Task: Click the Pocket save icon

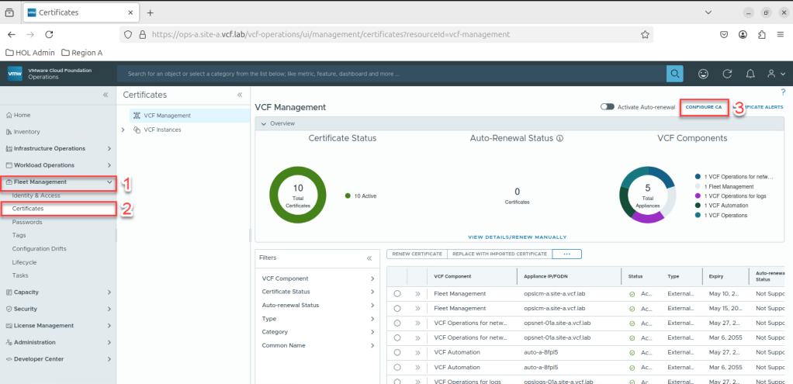Action: (724, 34)
